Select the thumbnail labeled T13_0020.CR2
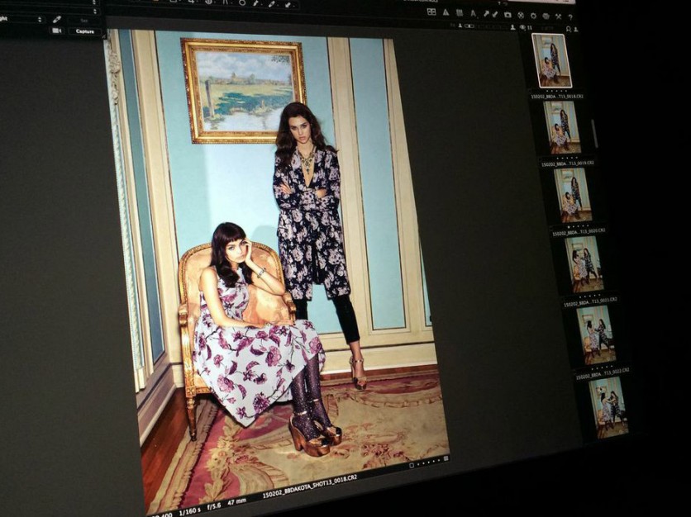Screen dimensions: 691x517 point(572,195)
